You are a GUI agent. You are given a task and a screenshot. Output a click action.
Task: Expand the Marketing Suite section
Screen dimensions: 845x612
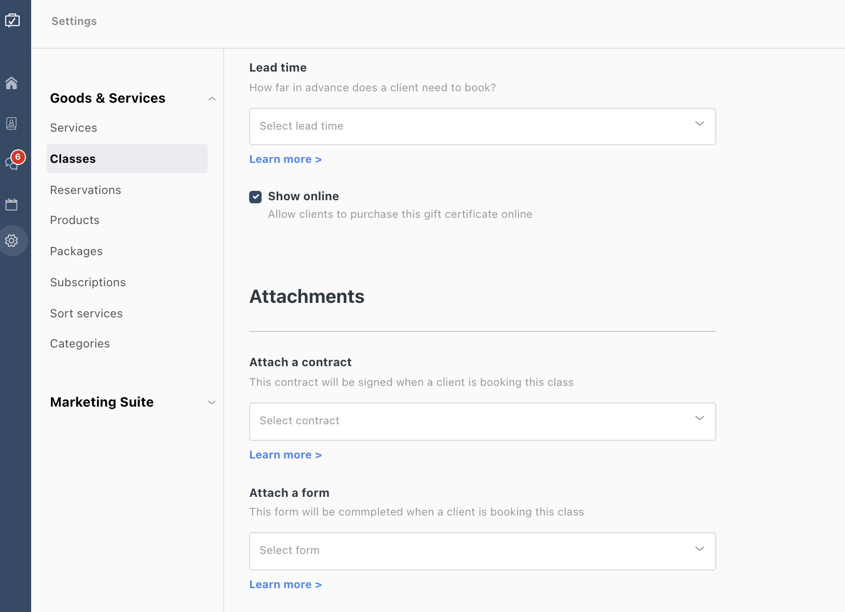pos(212,402)
